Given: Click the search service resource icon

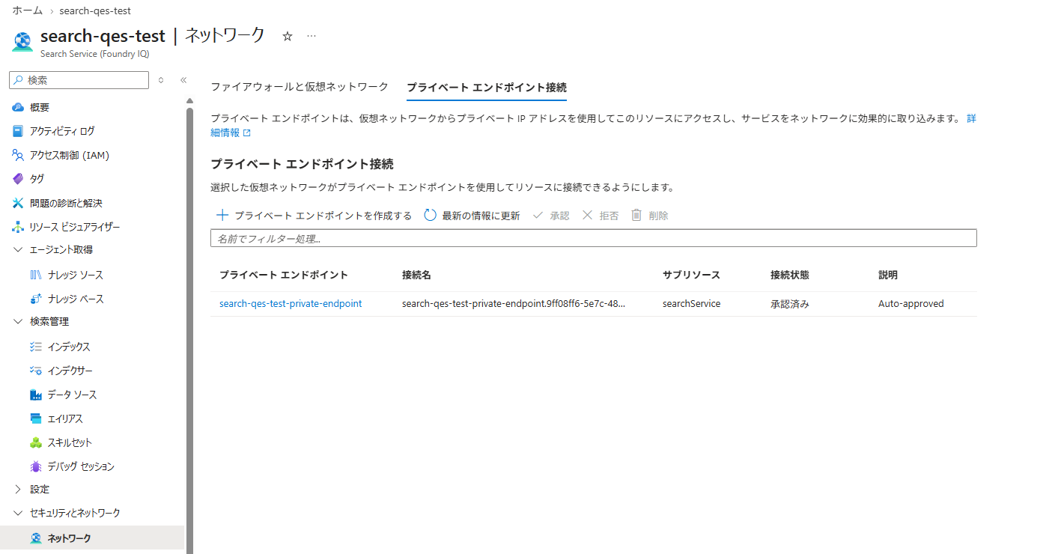Looking at the screenshot, I should 22,42.
